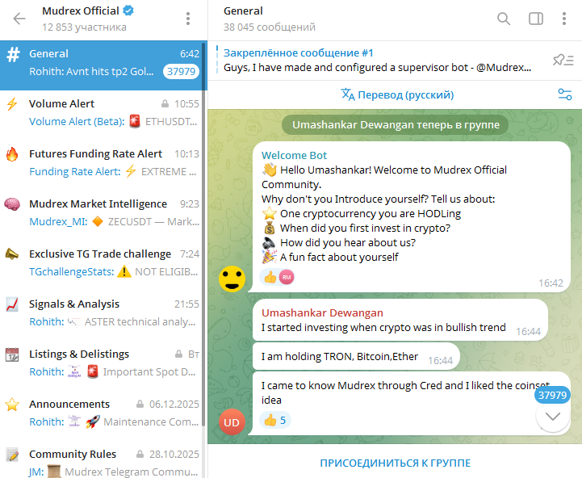The image size is (582, 478).
Task: Open the Welcome Bot smiley avatar
Action: [x=232, y=279]
